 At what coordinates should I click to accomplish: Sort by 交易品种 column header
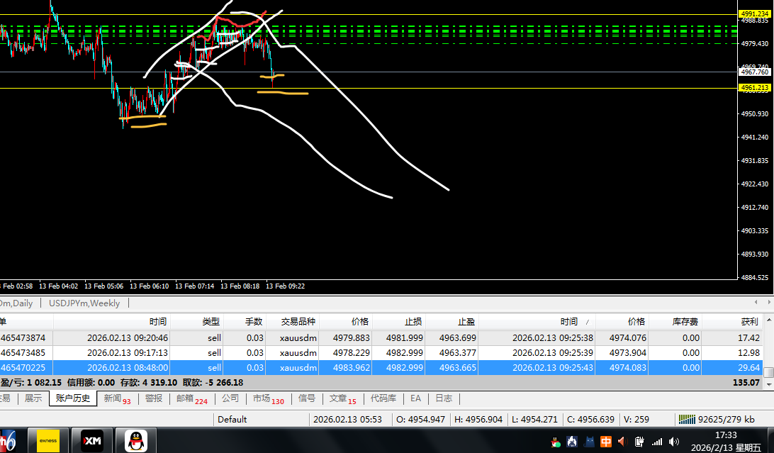pyautogui.click(x=298, y=321)
